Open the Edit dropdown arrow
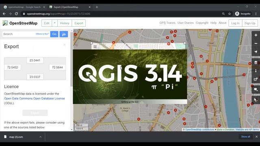The height and width of the screenshot is (146, 260). [x=54, y=23]
